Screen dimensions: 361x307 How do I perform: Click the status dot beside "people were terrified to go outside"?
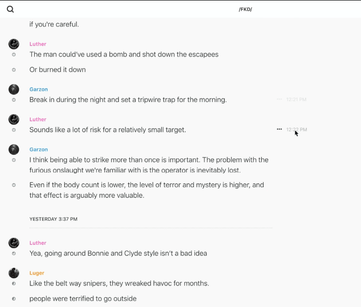(14, 299)
